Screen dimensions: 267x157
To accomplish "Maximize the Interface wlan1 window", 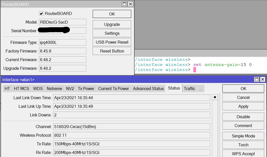I will [x=257, y=79].
